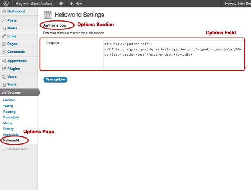Click the Links chain icon

click(4, 36)
